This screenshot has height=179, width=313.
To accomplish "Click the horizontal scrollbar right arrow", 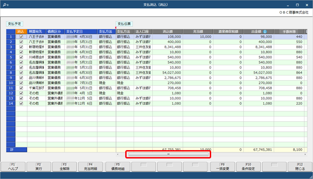I will point(305,154).
